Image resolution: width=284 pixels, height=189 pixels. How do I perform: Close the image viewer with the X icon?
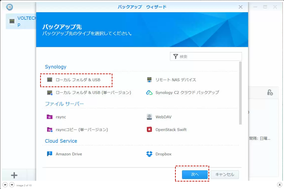(280, 185)
